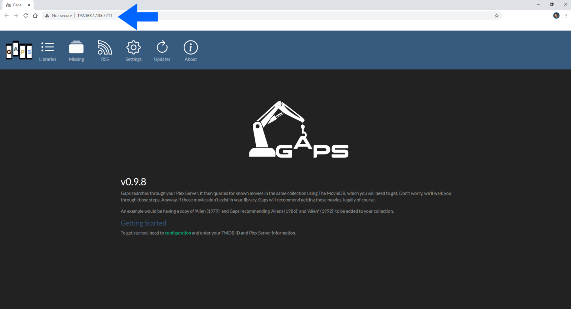Viewport: 571px width, 309px height.
Task: Open the configuration link
Action: [178, 233]
